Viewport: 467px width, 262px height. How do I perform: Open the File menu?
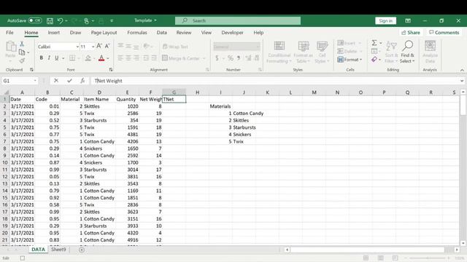click(9, 32)
